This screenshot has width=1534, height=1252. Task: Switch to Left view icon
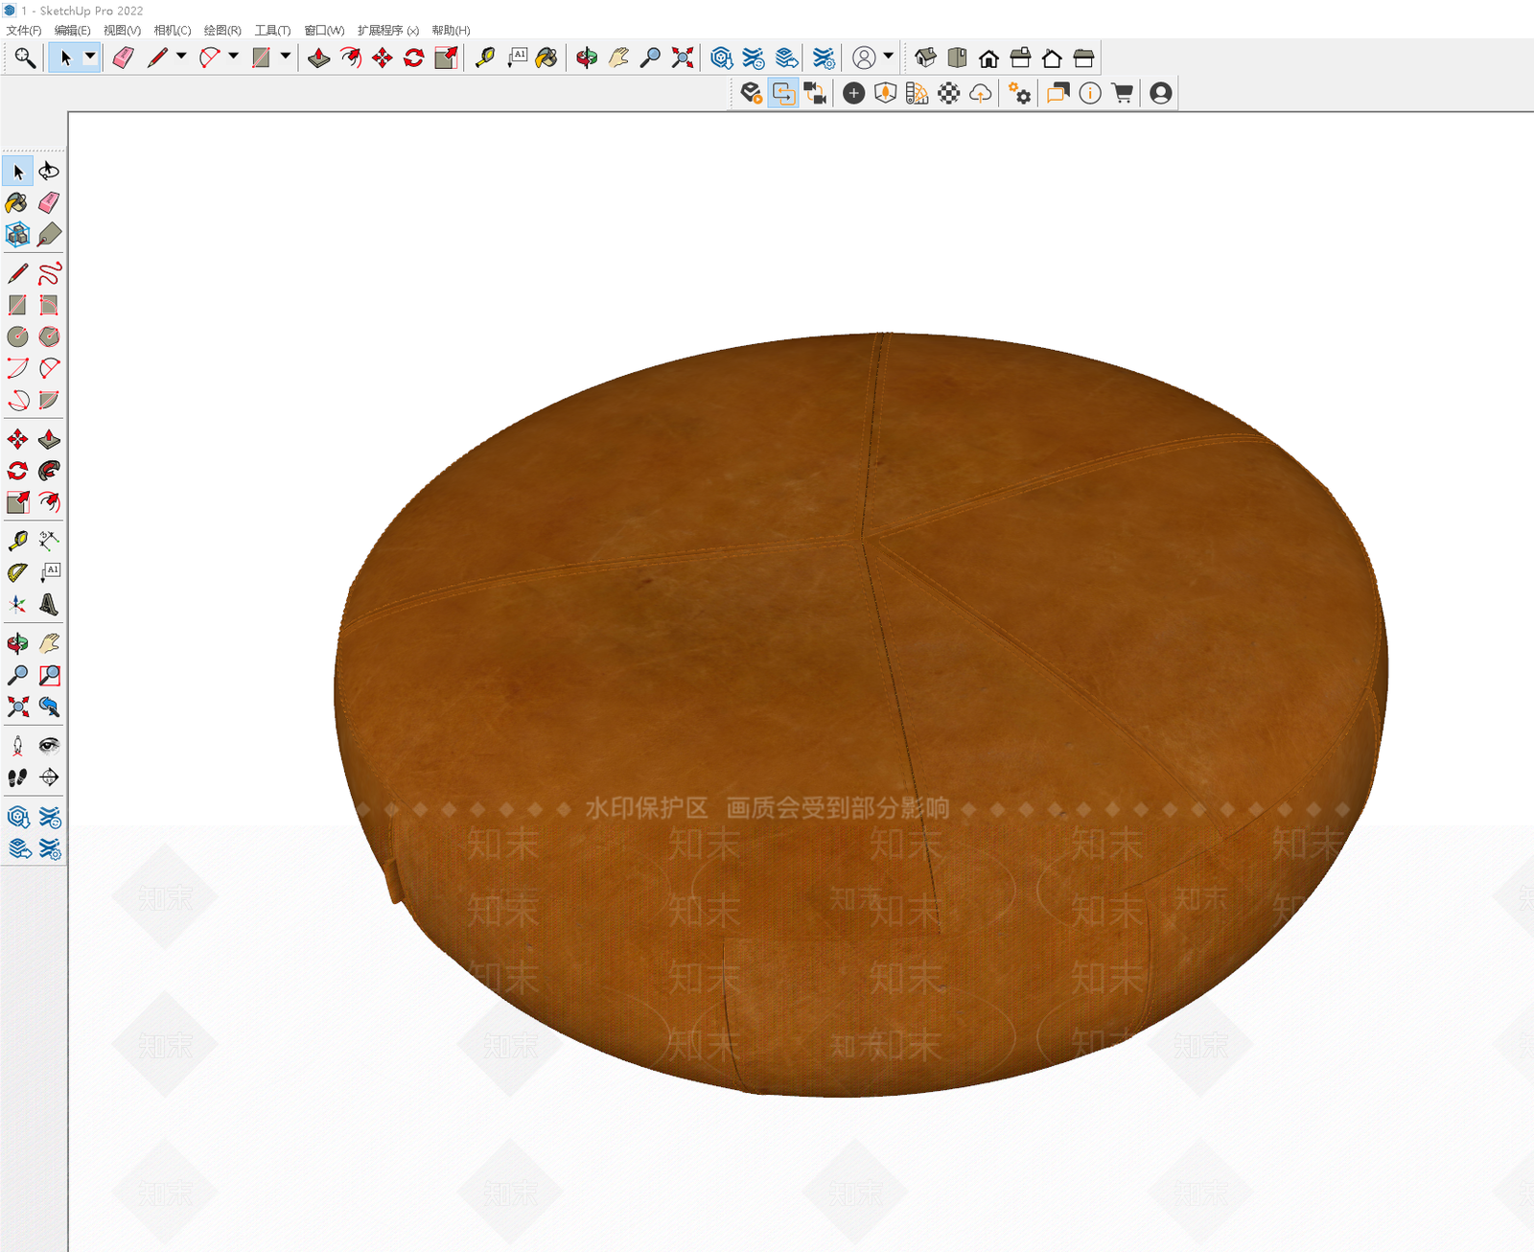click(x=1083, y=58)
